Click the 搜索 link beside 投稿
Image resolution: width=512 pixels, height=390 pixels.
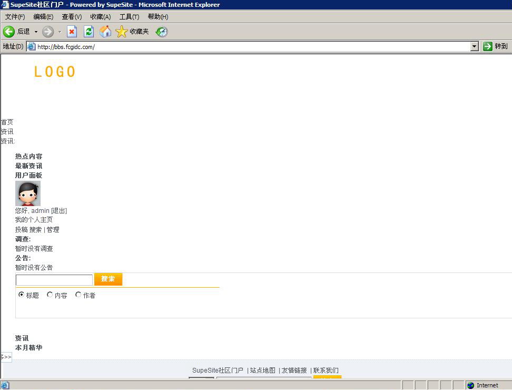pyautogui.click(x=36, y=230)
